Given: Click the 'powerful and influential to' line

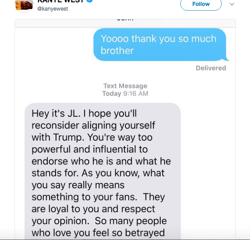Looking at the screenshot, I should click(x=89, y=149).
